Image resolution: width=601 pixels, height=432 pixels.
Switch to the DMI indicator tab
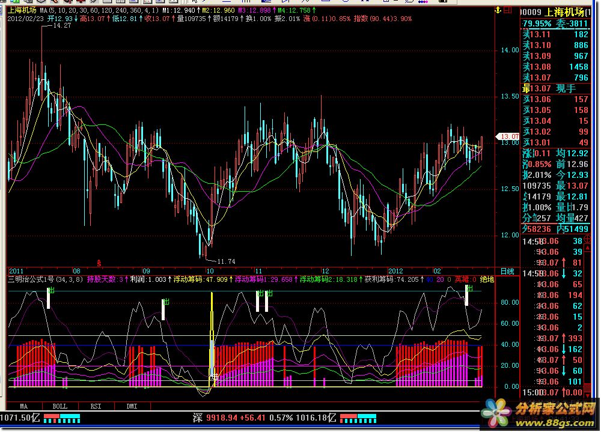pos(132,406)
